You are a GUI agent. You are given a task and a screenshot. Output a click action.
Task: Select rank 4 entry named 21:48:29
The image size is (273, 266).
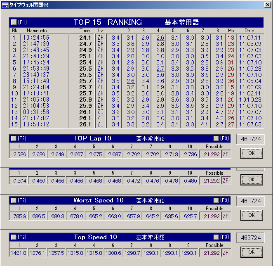[x=36, y=56]
